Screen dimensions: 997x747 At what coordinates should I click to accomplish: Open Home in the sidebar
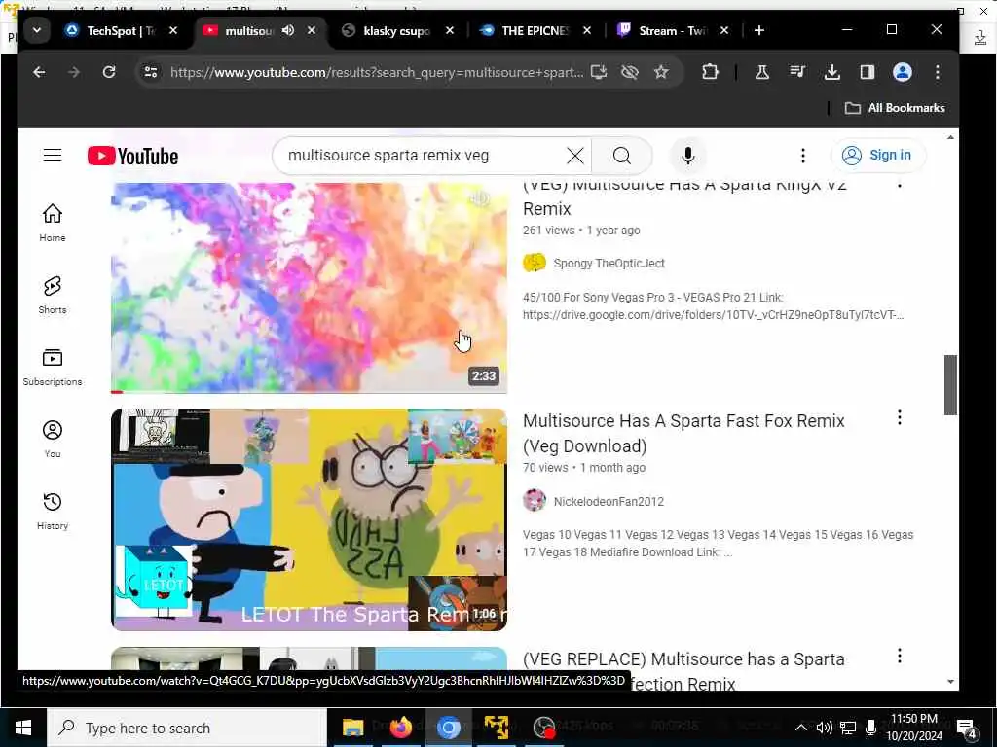[53, 223]
